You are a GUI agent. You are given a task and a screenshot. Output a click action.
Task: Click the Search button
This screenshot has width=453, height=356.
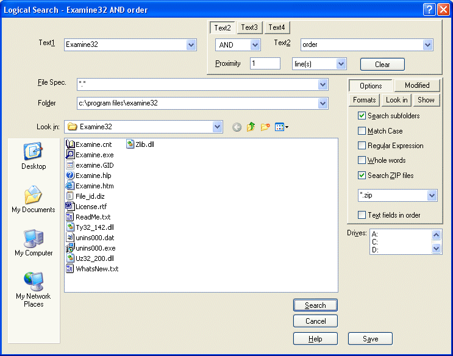tap(315, 305)
